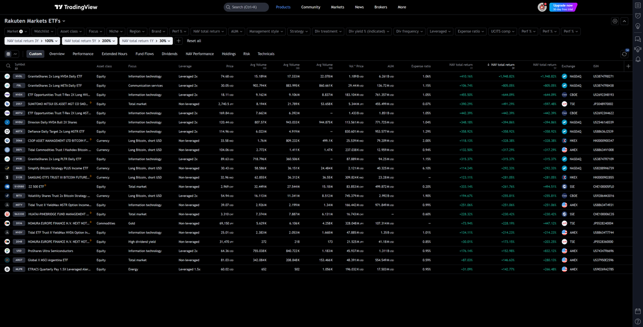This screenshot has width=643, height=327.
Task: Open the Expense ratio filter dropdown
Action: pyautogui.click(x=471, y=32)
